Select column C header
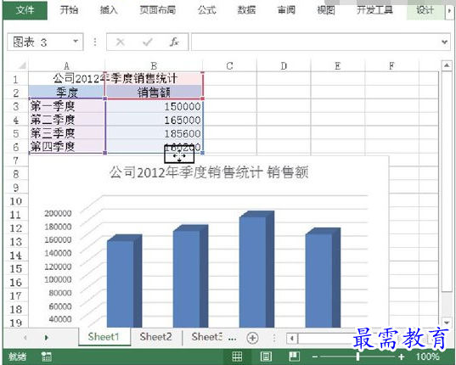 coord(230,65)
